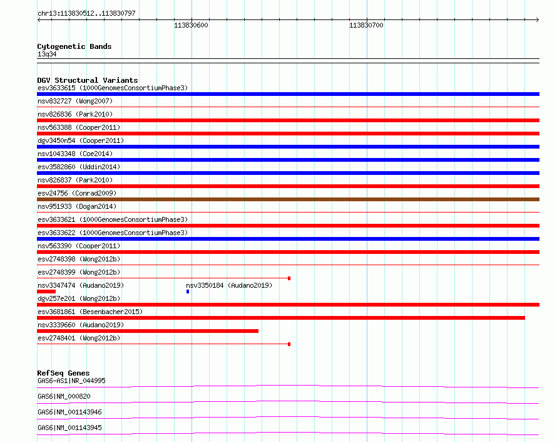Click esv3633621 (1000GenomesConsortiumPhase3) label
557x442 pixels.
tap(113, 219)
